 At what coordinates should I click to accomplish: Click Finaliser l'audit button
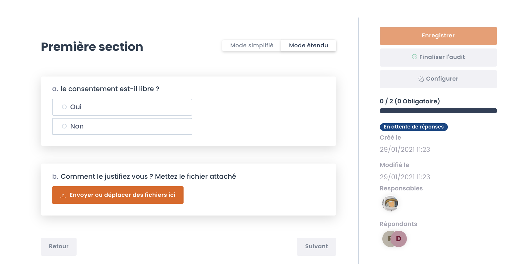(x=438, y=58)
